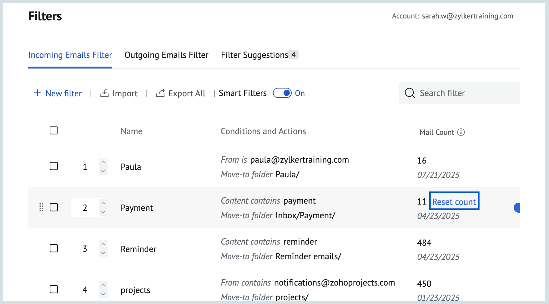Click Reset count for Payment filter
Image resolution: width=549 pixels, height=304 pixels.
click(454, 202)
